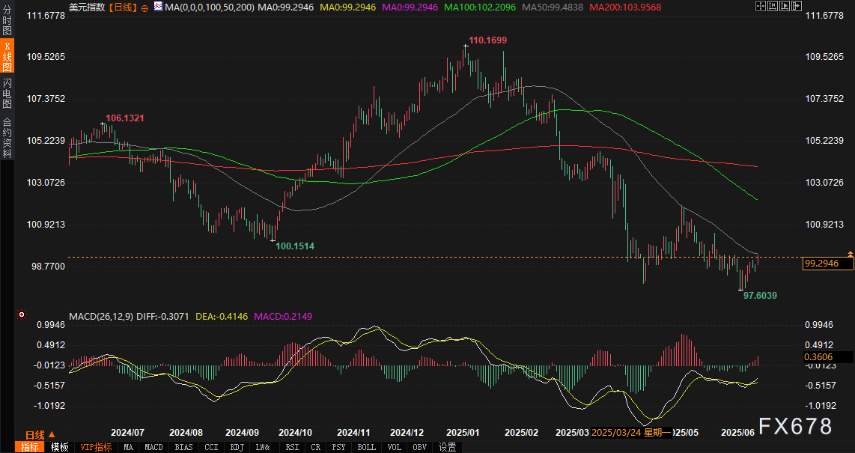Open the MACD(26,12,9) parameter label
The height and width of the screenshot is (453, 855).
point(100,317)
